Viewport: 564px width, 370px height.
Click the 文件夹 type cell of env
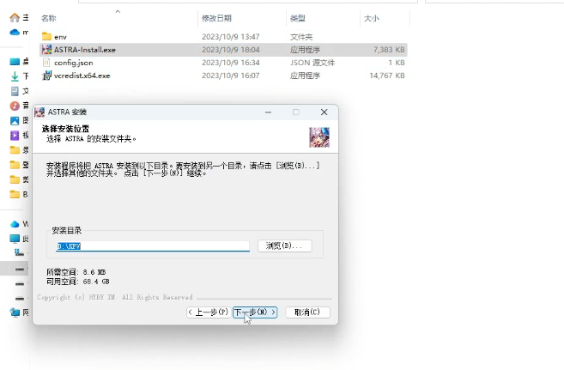[x=301, y=37]
